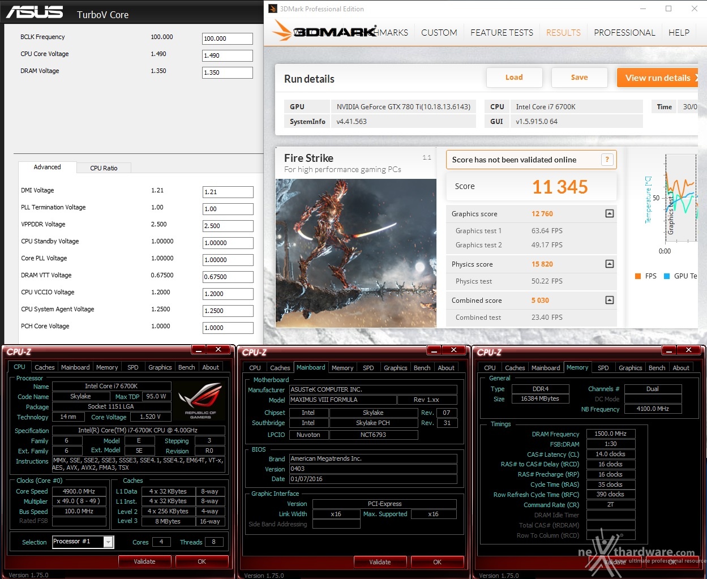Click Validate in the Motherboard CPU-Z window
The image size is (707, 579).
click(x=380, y=562)
